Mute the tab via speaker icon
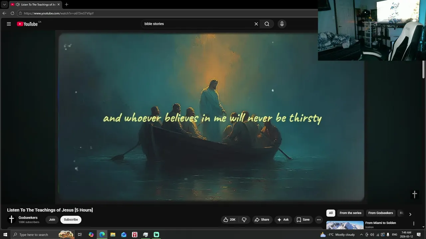The height and width of the screenshot is (239, 426). click(18, 5)
